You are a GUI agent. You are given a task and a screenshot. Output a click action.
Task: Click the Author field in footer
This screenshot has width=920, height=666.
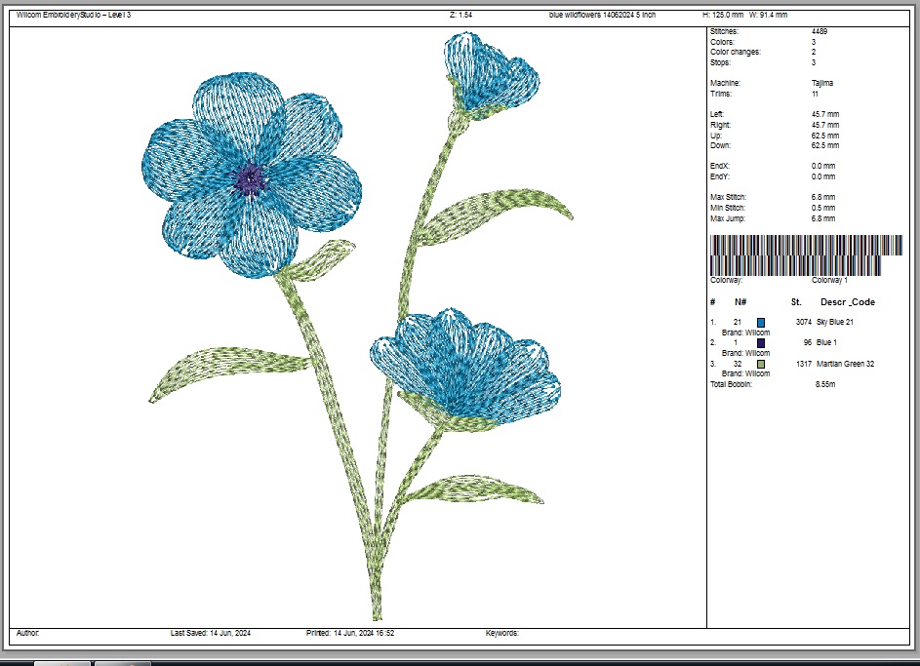click(28, 633)
